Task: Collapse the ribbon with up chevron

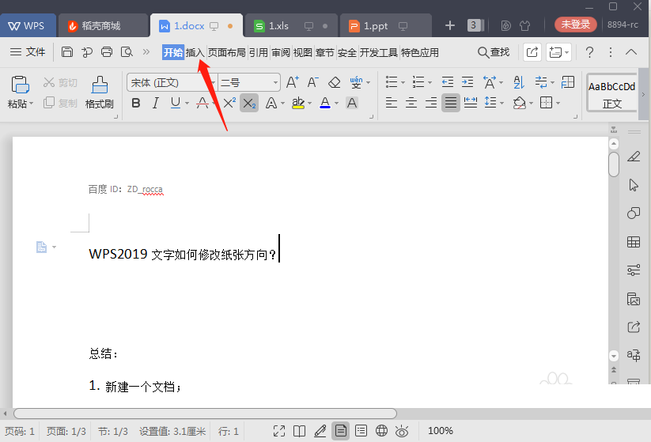Action: tap(631, 52)
